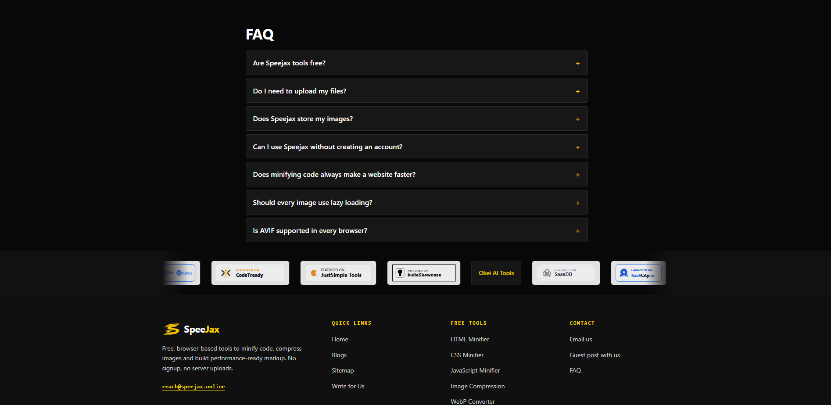Open the SaaSCity.io launched badge
Image resolution: width=831 pixels, height=405 pixels.
638,273
